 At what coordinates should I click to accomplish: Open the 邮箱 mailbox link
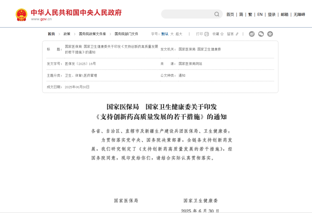pos(285,14)
